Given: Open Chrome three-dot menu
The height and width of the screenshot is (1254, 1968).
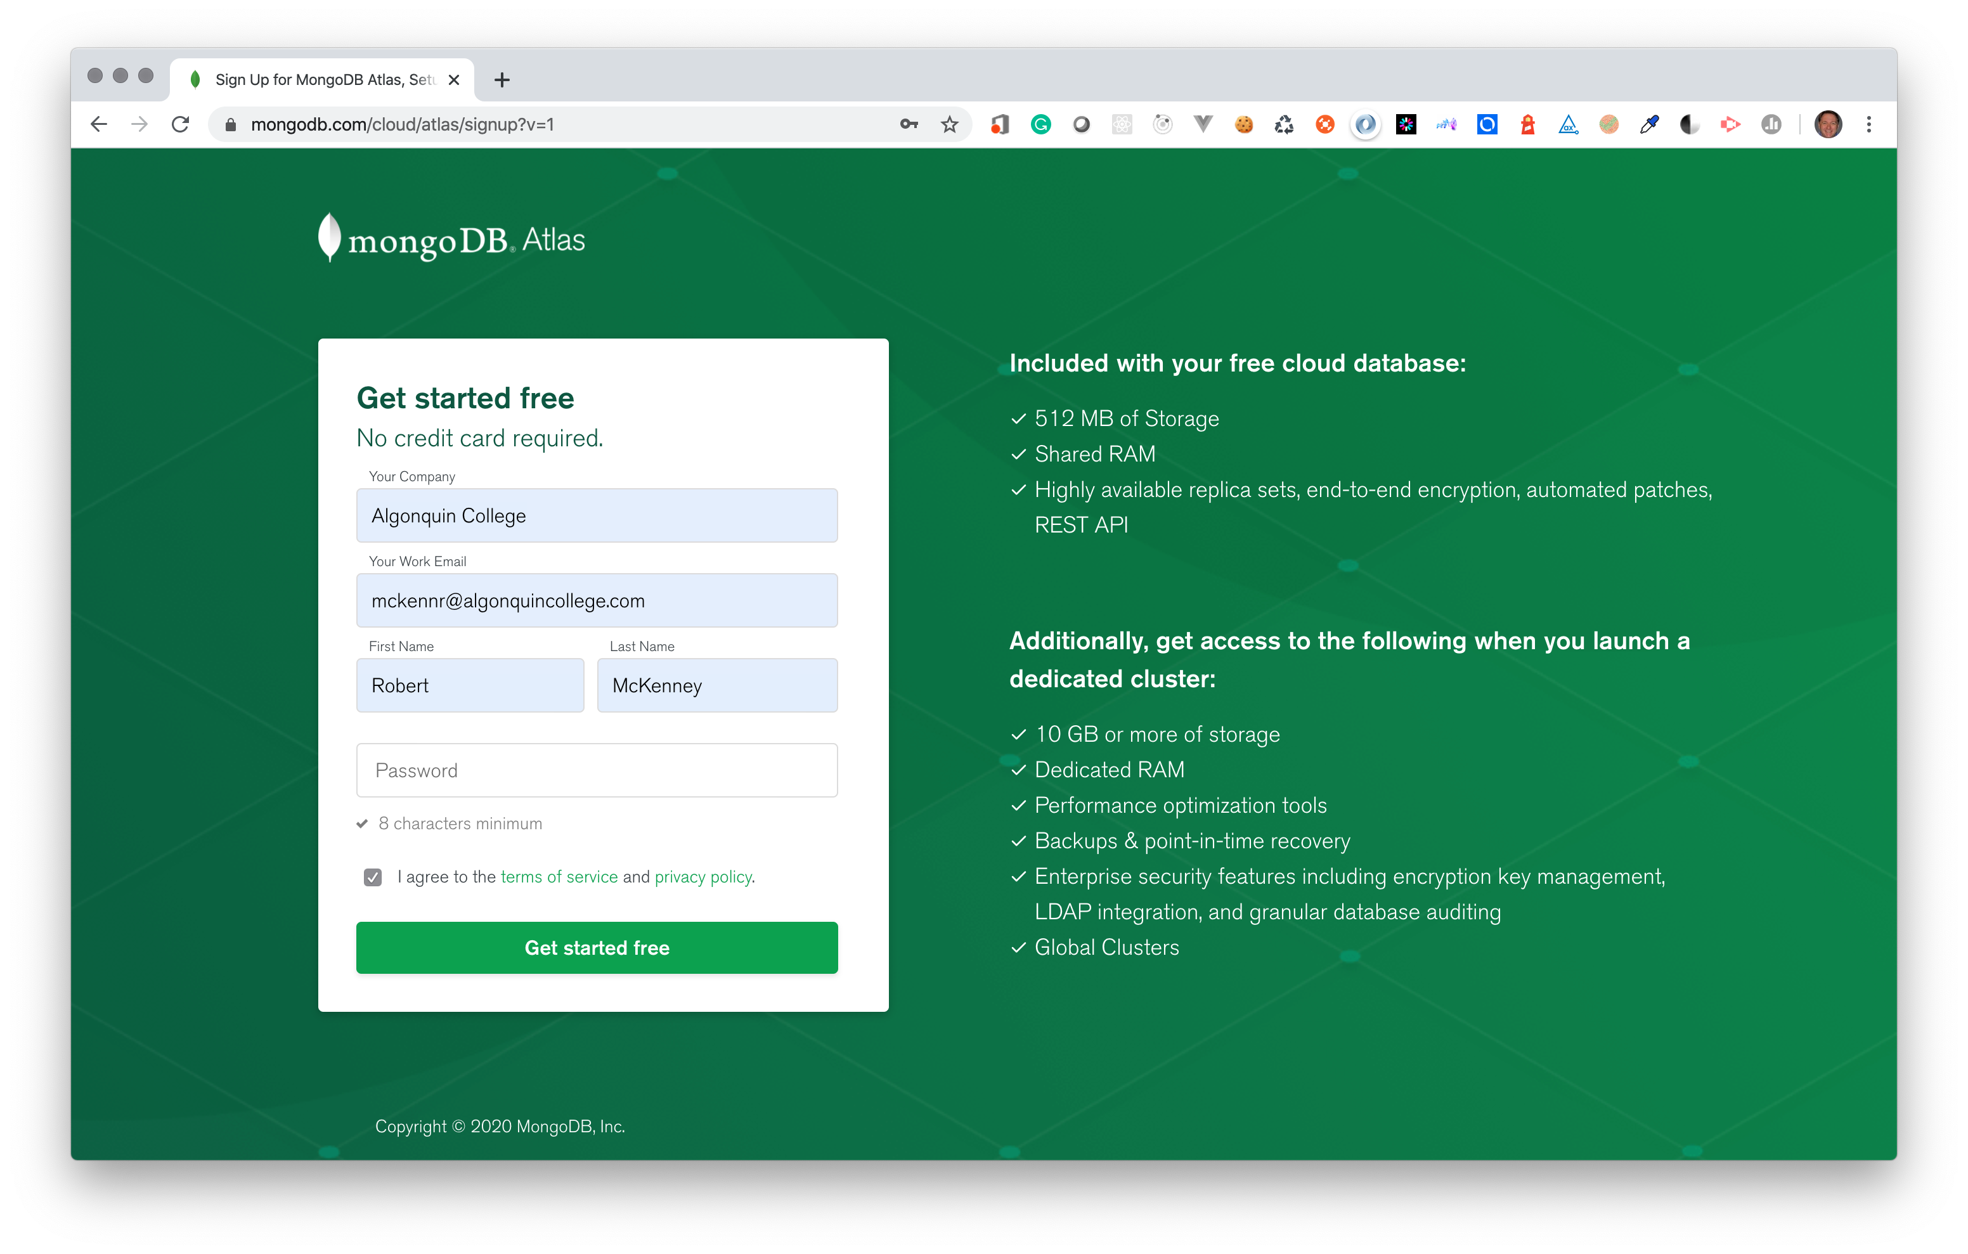Looking at the screenshot, I should point(1869,124).
